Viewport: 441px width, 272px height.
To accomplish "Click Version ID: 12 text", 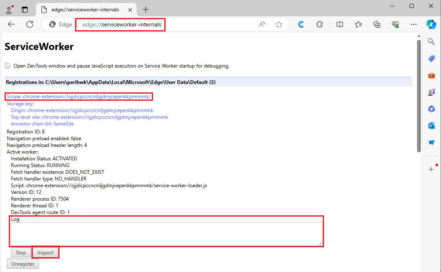I will pos(26,192).
